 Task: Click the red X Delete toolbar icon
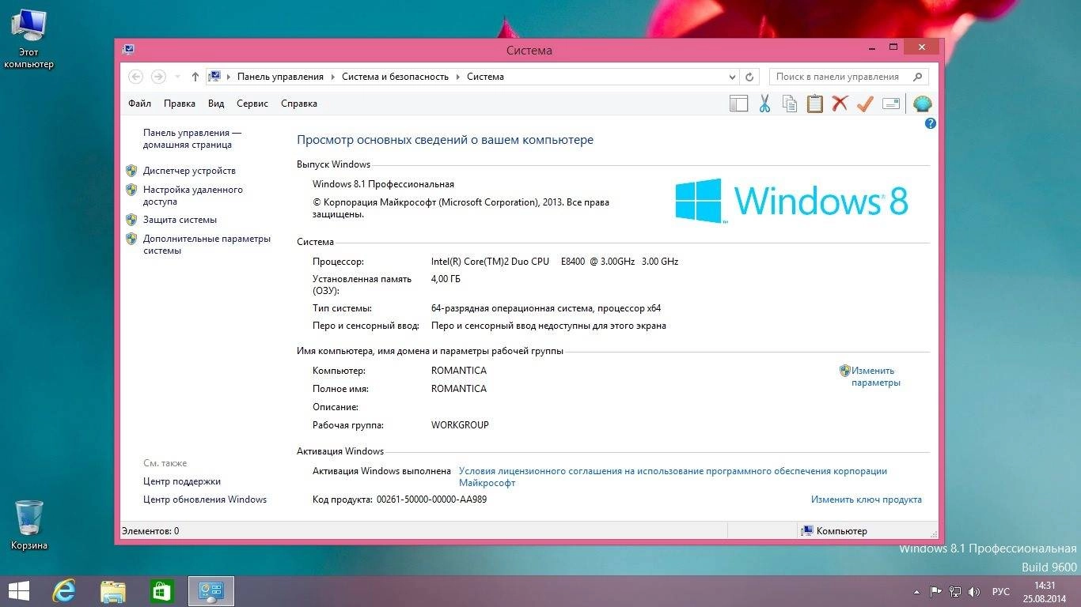point(840,104)
